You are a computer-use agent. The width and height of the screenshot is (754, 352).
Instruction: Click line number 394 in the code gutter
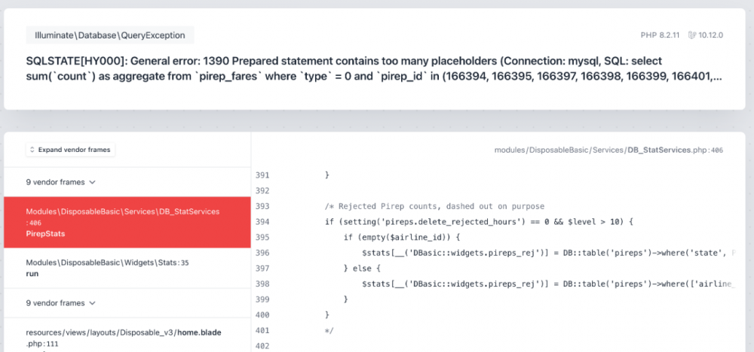262,222
